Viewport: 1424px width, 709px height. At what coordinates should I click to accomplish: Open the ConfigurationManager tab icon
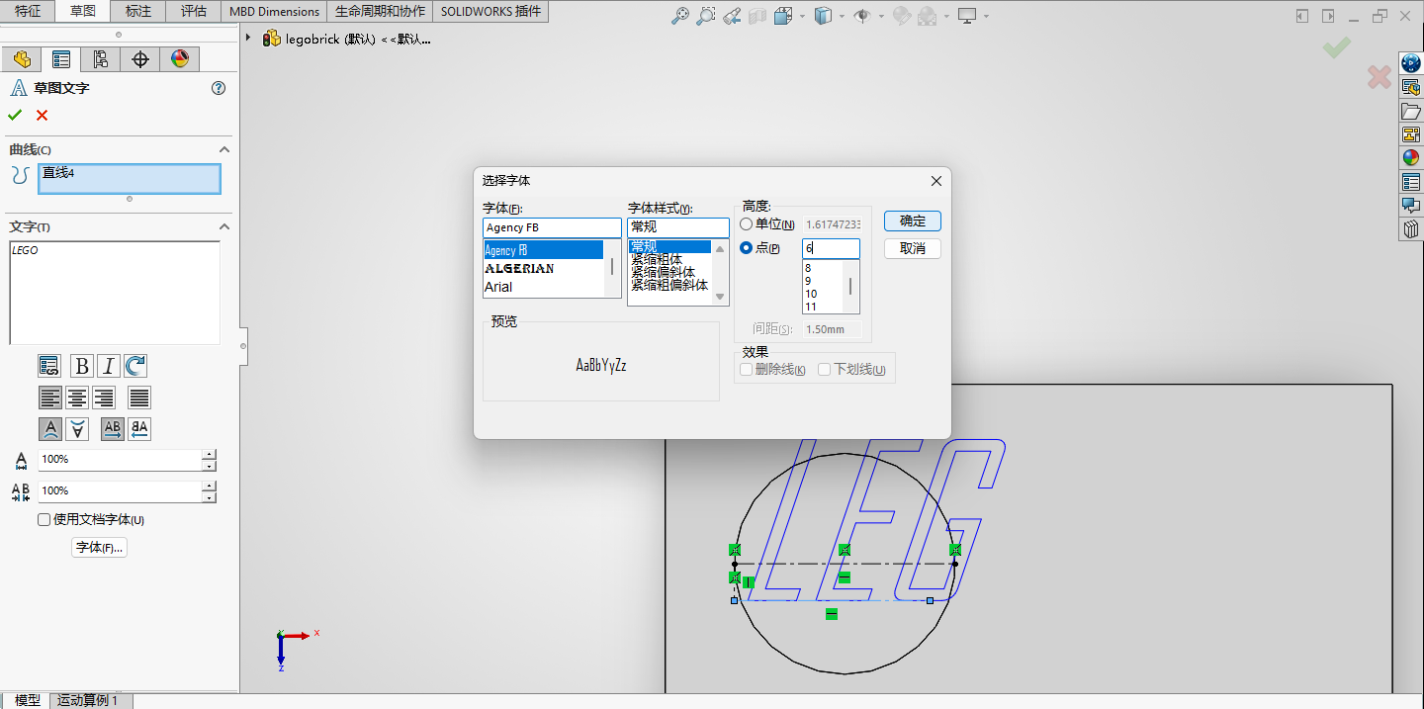[101, 59]
